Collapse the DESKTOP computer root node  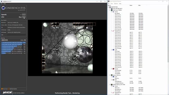click(x=108, y=7)
